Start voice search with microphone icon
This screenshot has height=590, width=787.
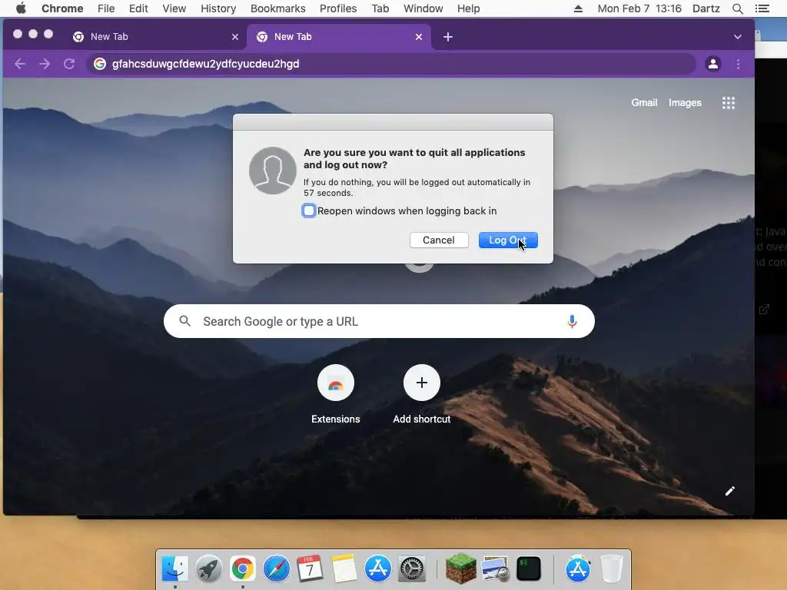[572, 321]
